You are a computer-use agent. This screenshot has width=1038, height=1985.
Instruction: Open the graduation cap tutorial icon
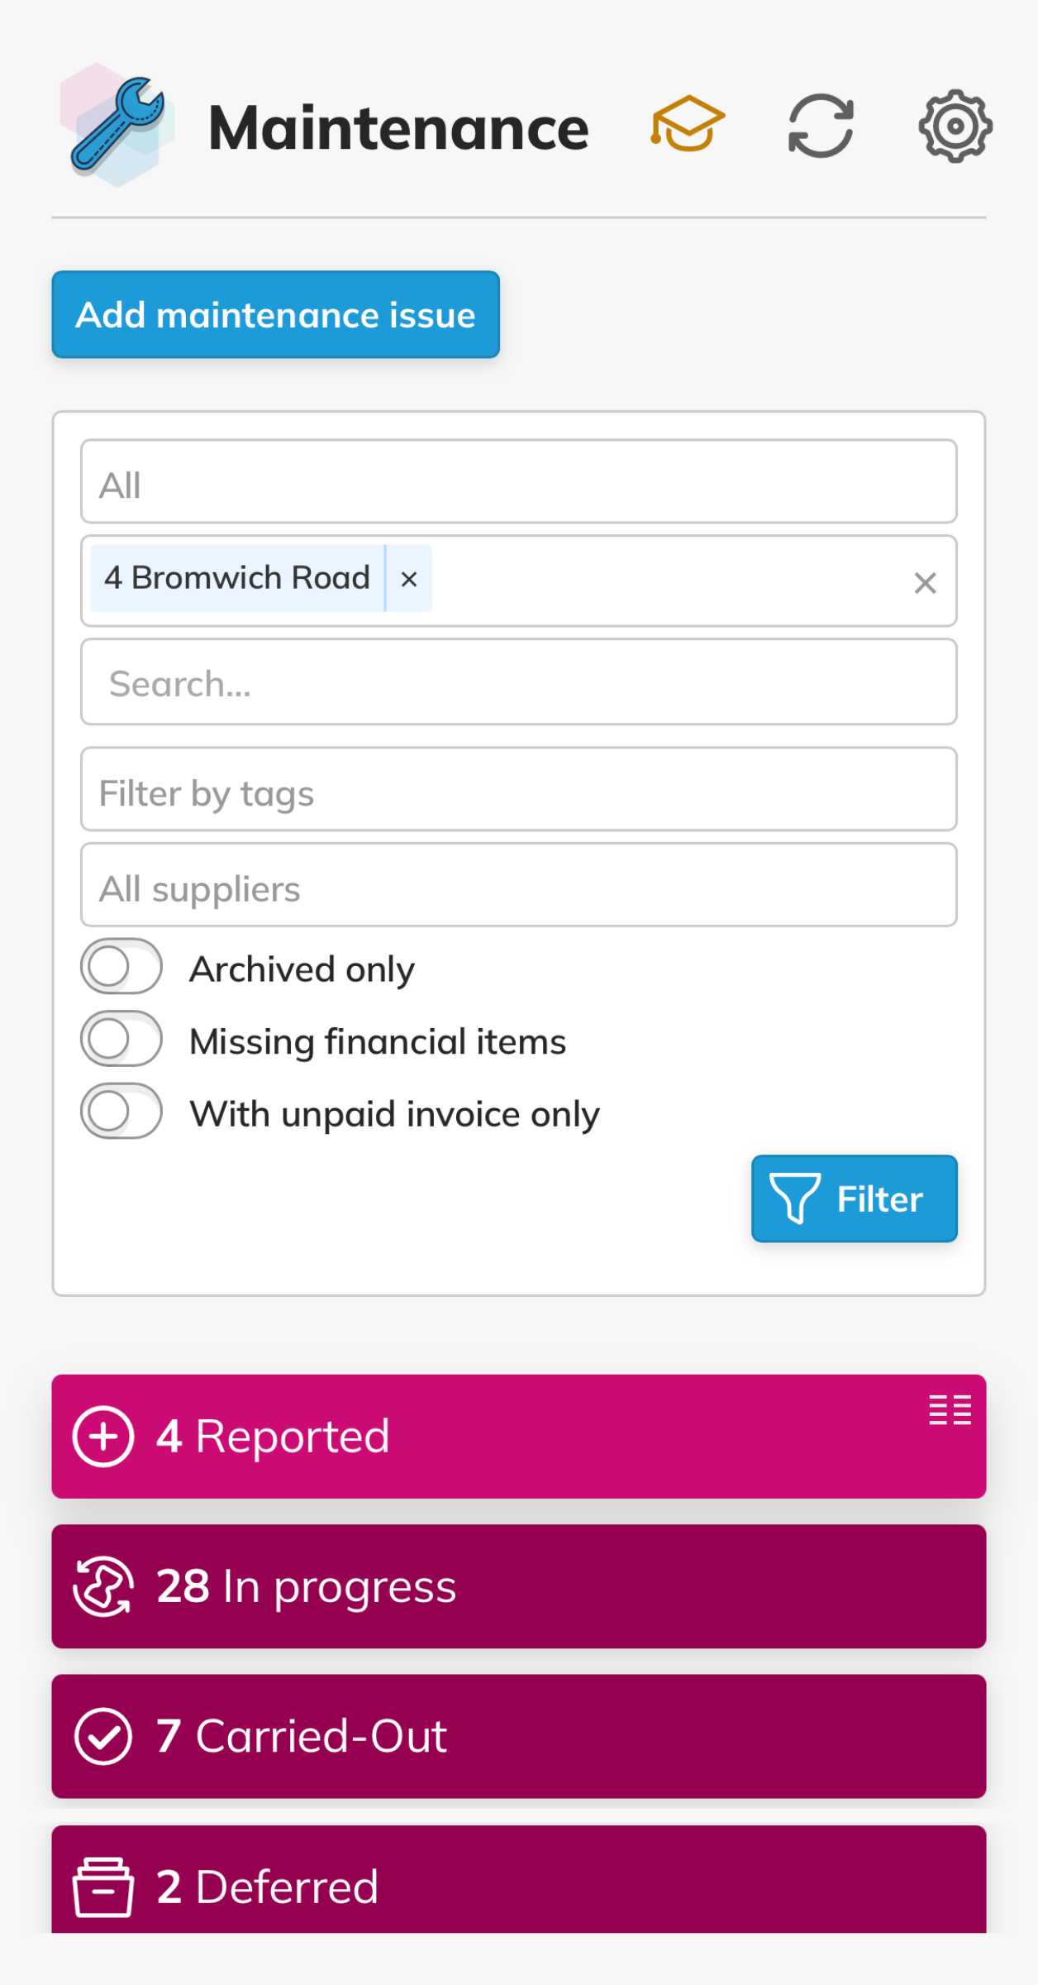(688, 125)
